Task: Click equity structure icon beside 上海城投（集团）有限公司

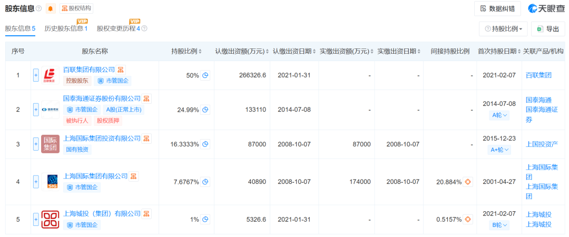Action: (x=146, y=213)
